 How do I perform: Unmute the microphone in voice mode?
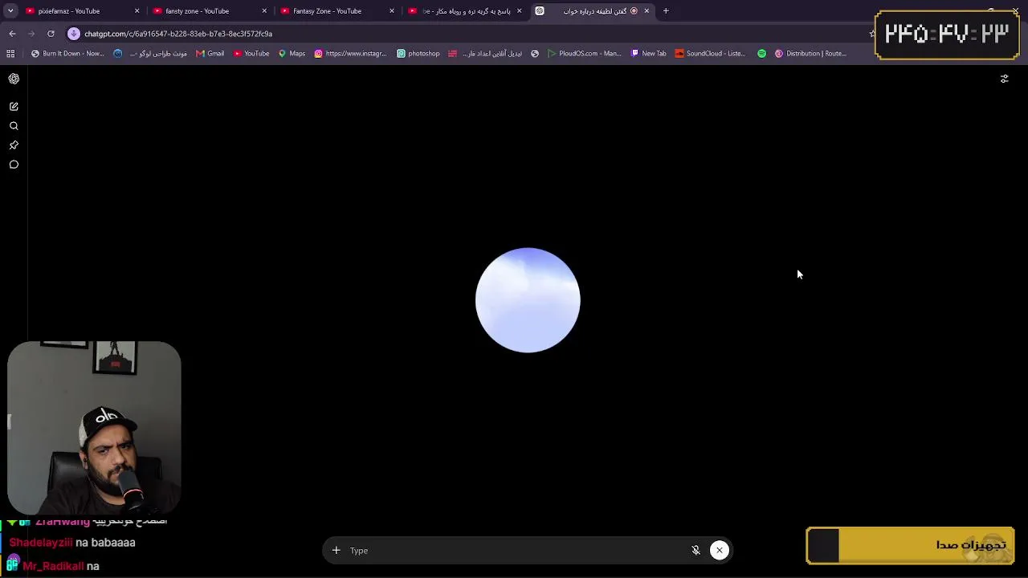(696, 550)
